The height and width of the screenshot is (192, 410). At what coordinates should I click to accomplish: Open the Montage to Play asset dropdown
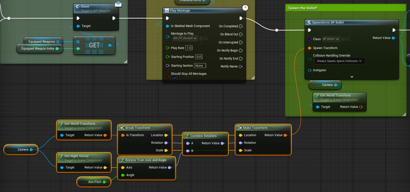point(185,38)
